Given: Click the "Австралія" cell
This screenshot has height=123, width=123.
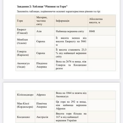Looking at the screenshot, I should pos(45,117).
